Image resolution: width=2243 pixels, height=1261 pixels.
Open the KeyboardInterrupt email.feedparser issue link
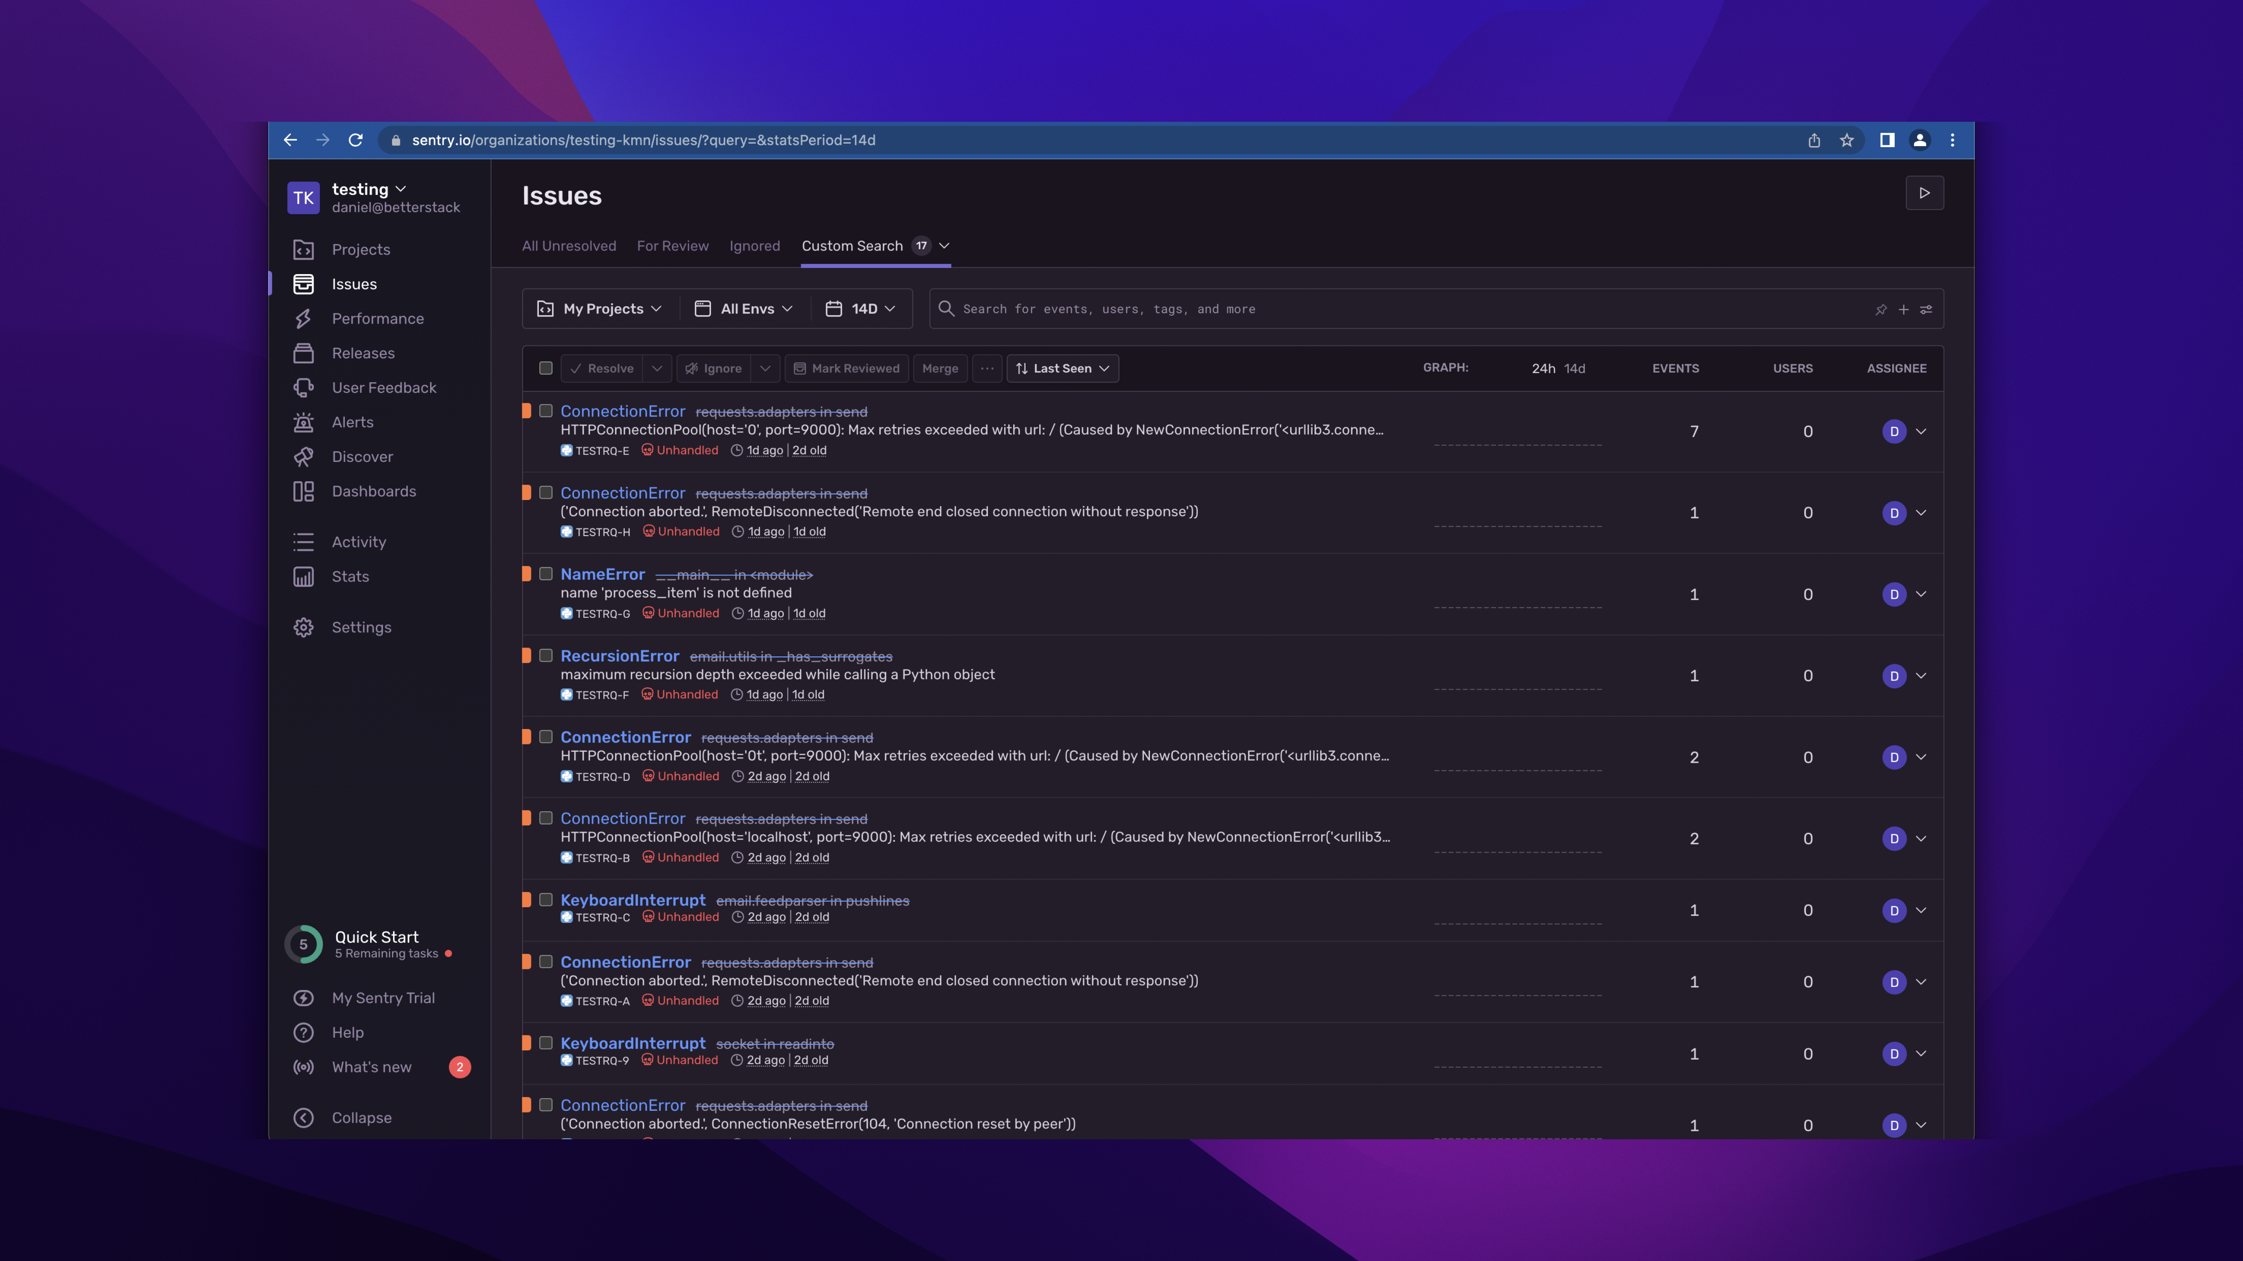coord(633,900)
